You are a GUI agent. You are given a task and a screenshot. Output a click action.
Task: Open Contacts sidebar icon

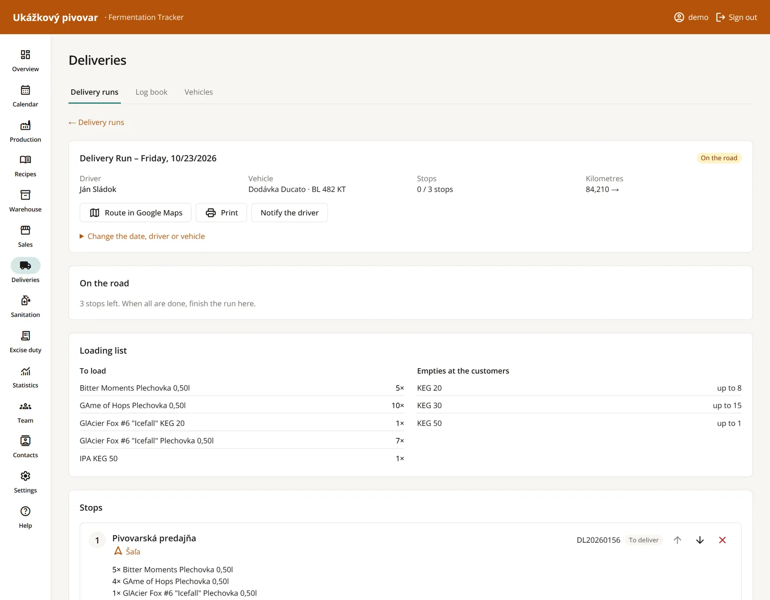tap(26, 441)
